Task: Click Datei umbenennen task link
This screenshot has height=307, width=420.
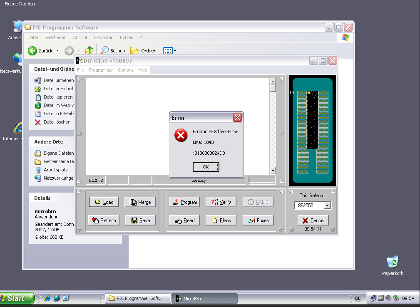Action: (x=54, y=80)
